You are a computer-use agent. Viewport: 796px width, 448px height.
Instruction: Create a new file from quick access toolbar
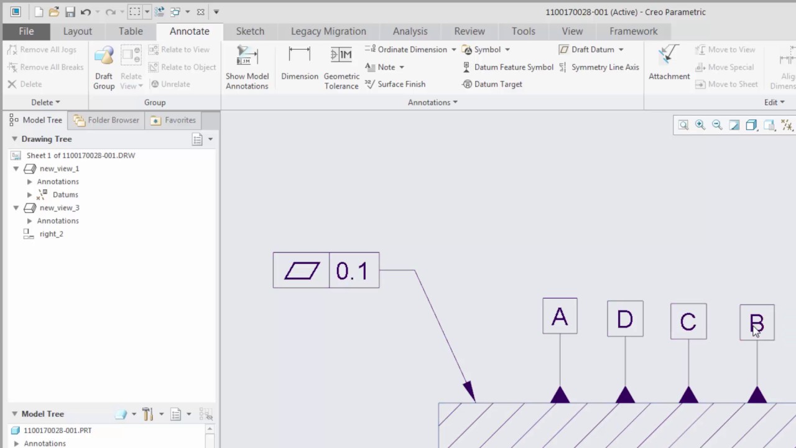[39, 12]
